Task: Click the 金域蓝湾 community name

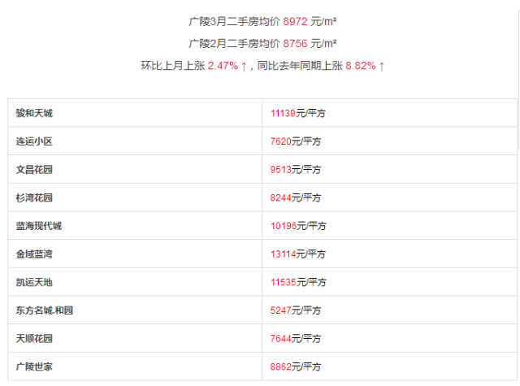Action: click(x=34, y=254)
